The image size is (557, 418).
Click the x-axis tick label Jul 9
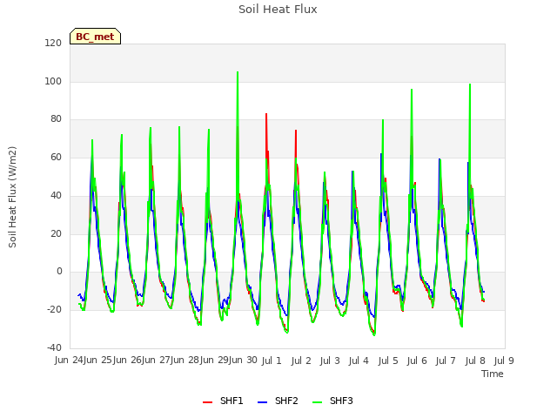point(504,361)
